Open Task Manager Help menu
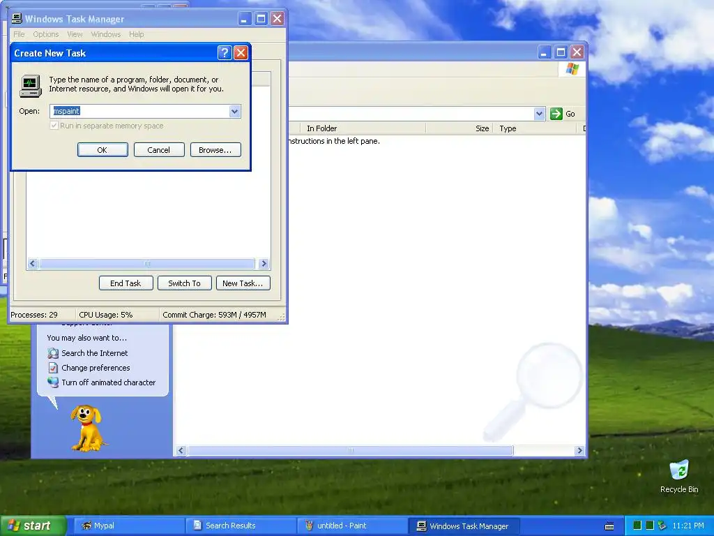Image resolution: width=714 pixels, height=536 pixels. click(136, 34)
